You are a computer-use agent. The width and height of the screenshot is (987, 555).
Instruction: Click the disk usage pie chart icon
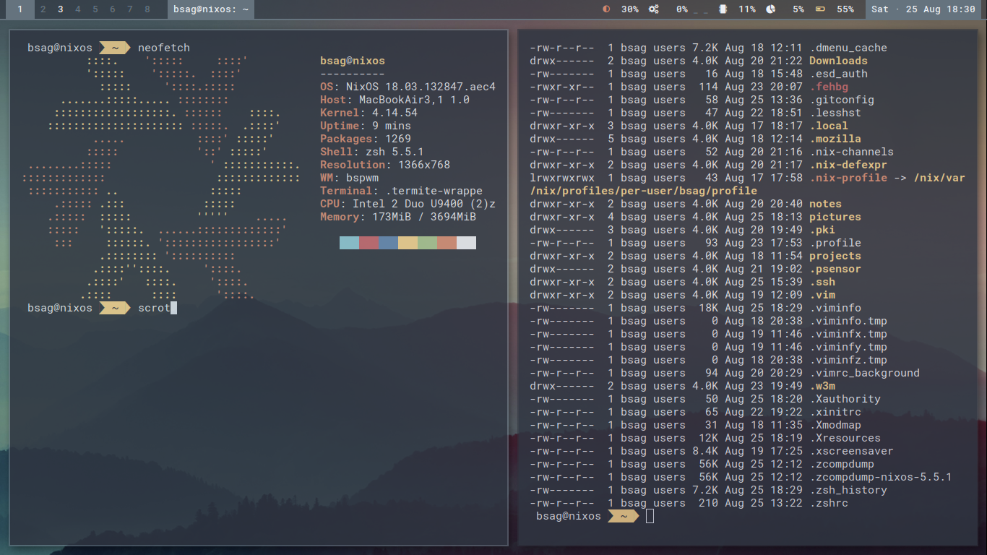point(771,9)
